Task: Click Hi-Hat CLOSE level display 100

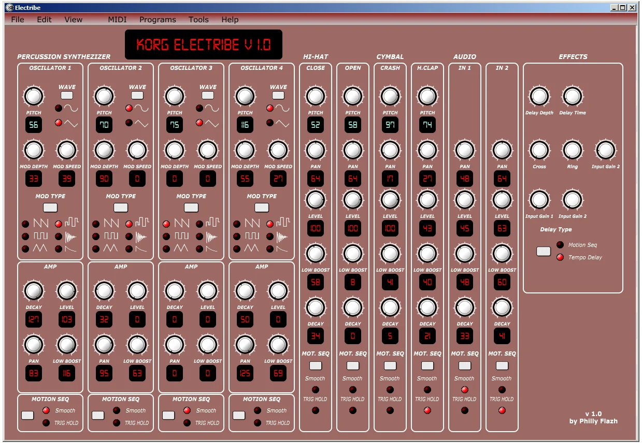Action: pos(316,228)
